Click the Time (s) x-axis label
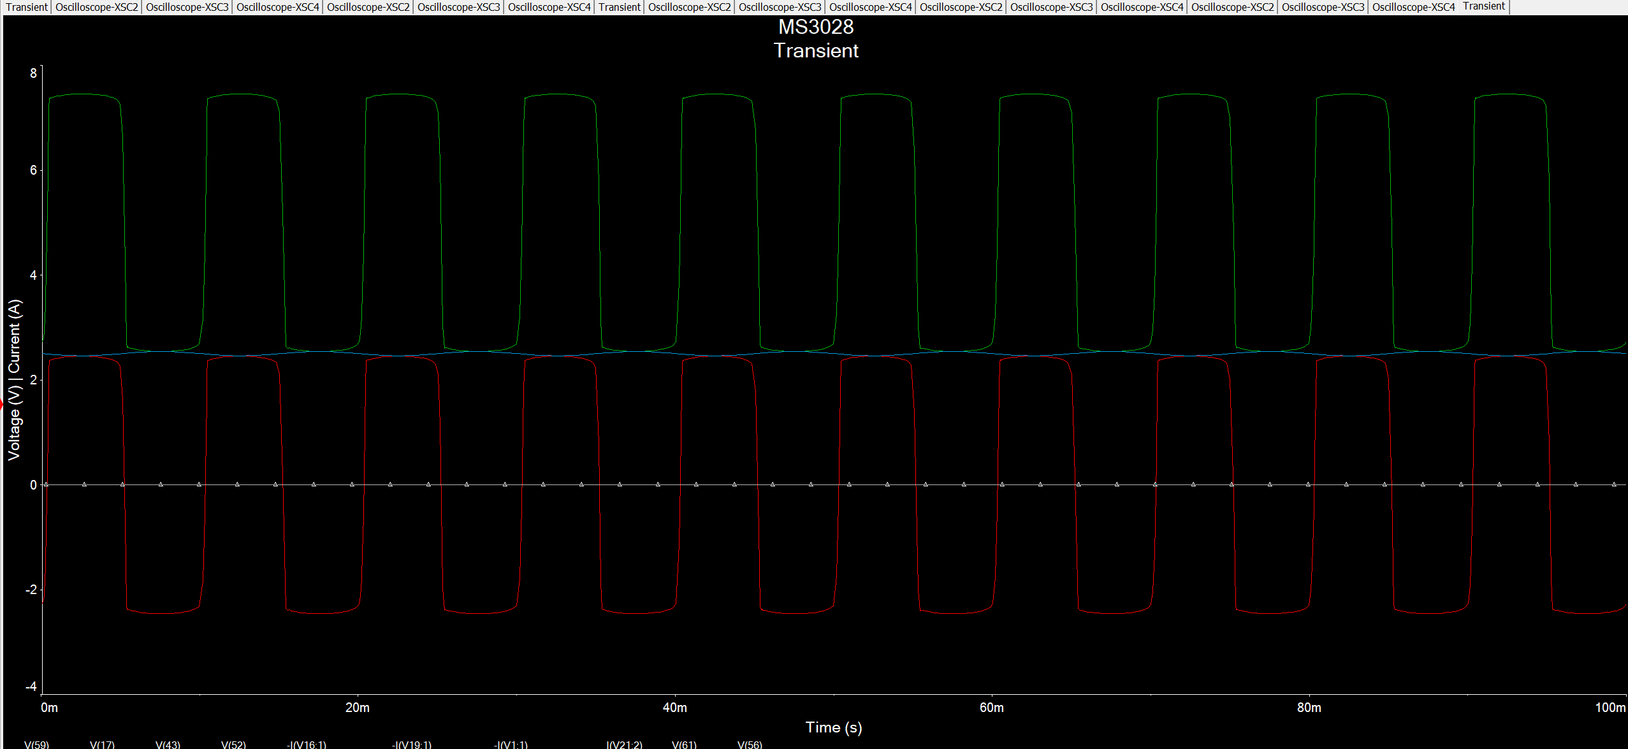Screen dimensions: 1628x749 (x=834, y=727)
